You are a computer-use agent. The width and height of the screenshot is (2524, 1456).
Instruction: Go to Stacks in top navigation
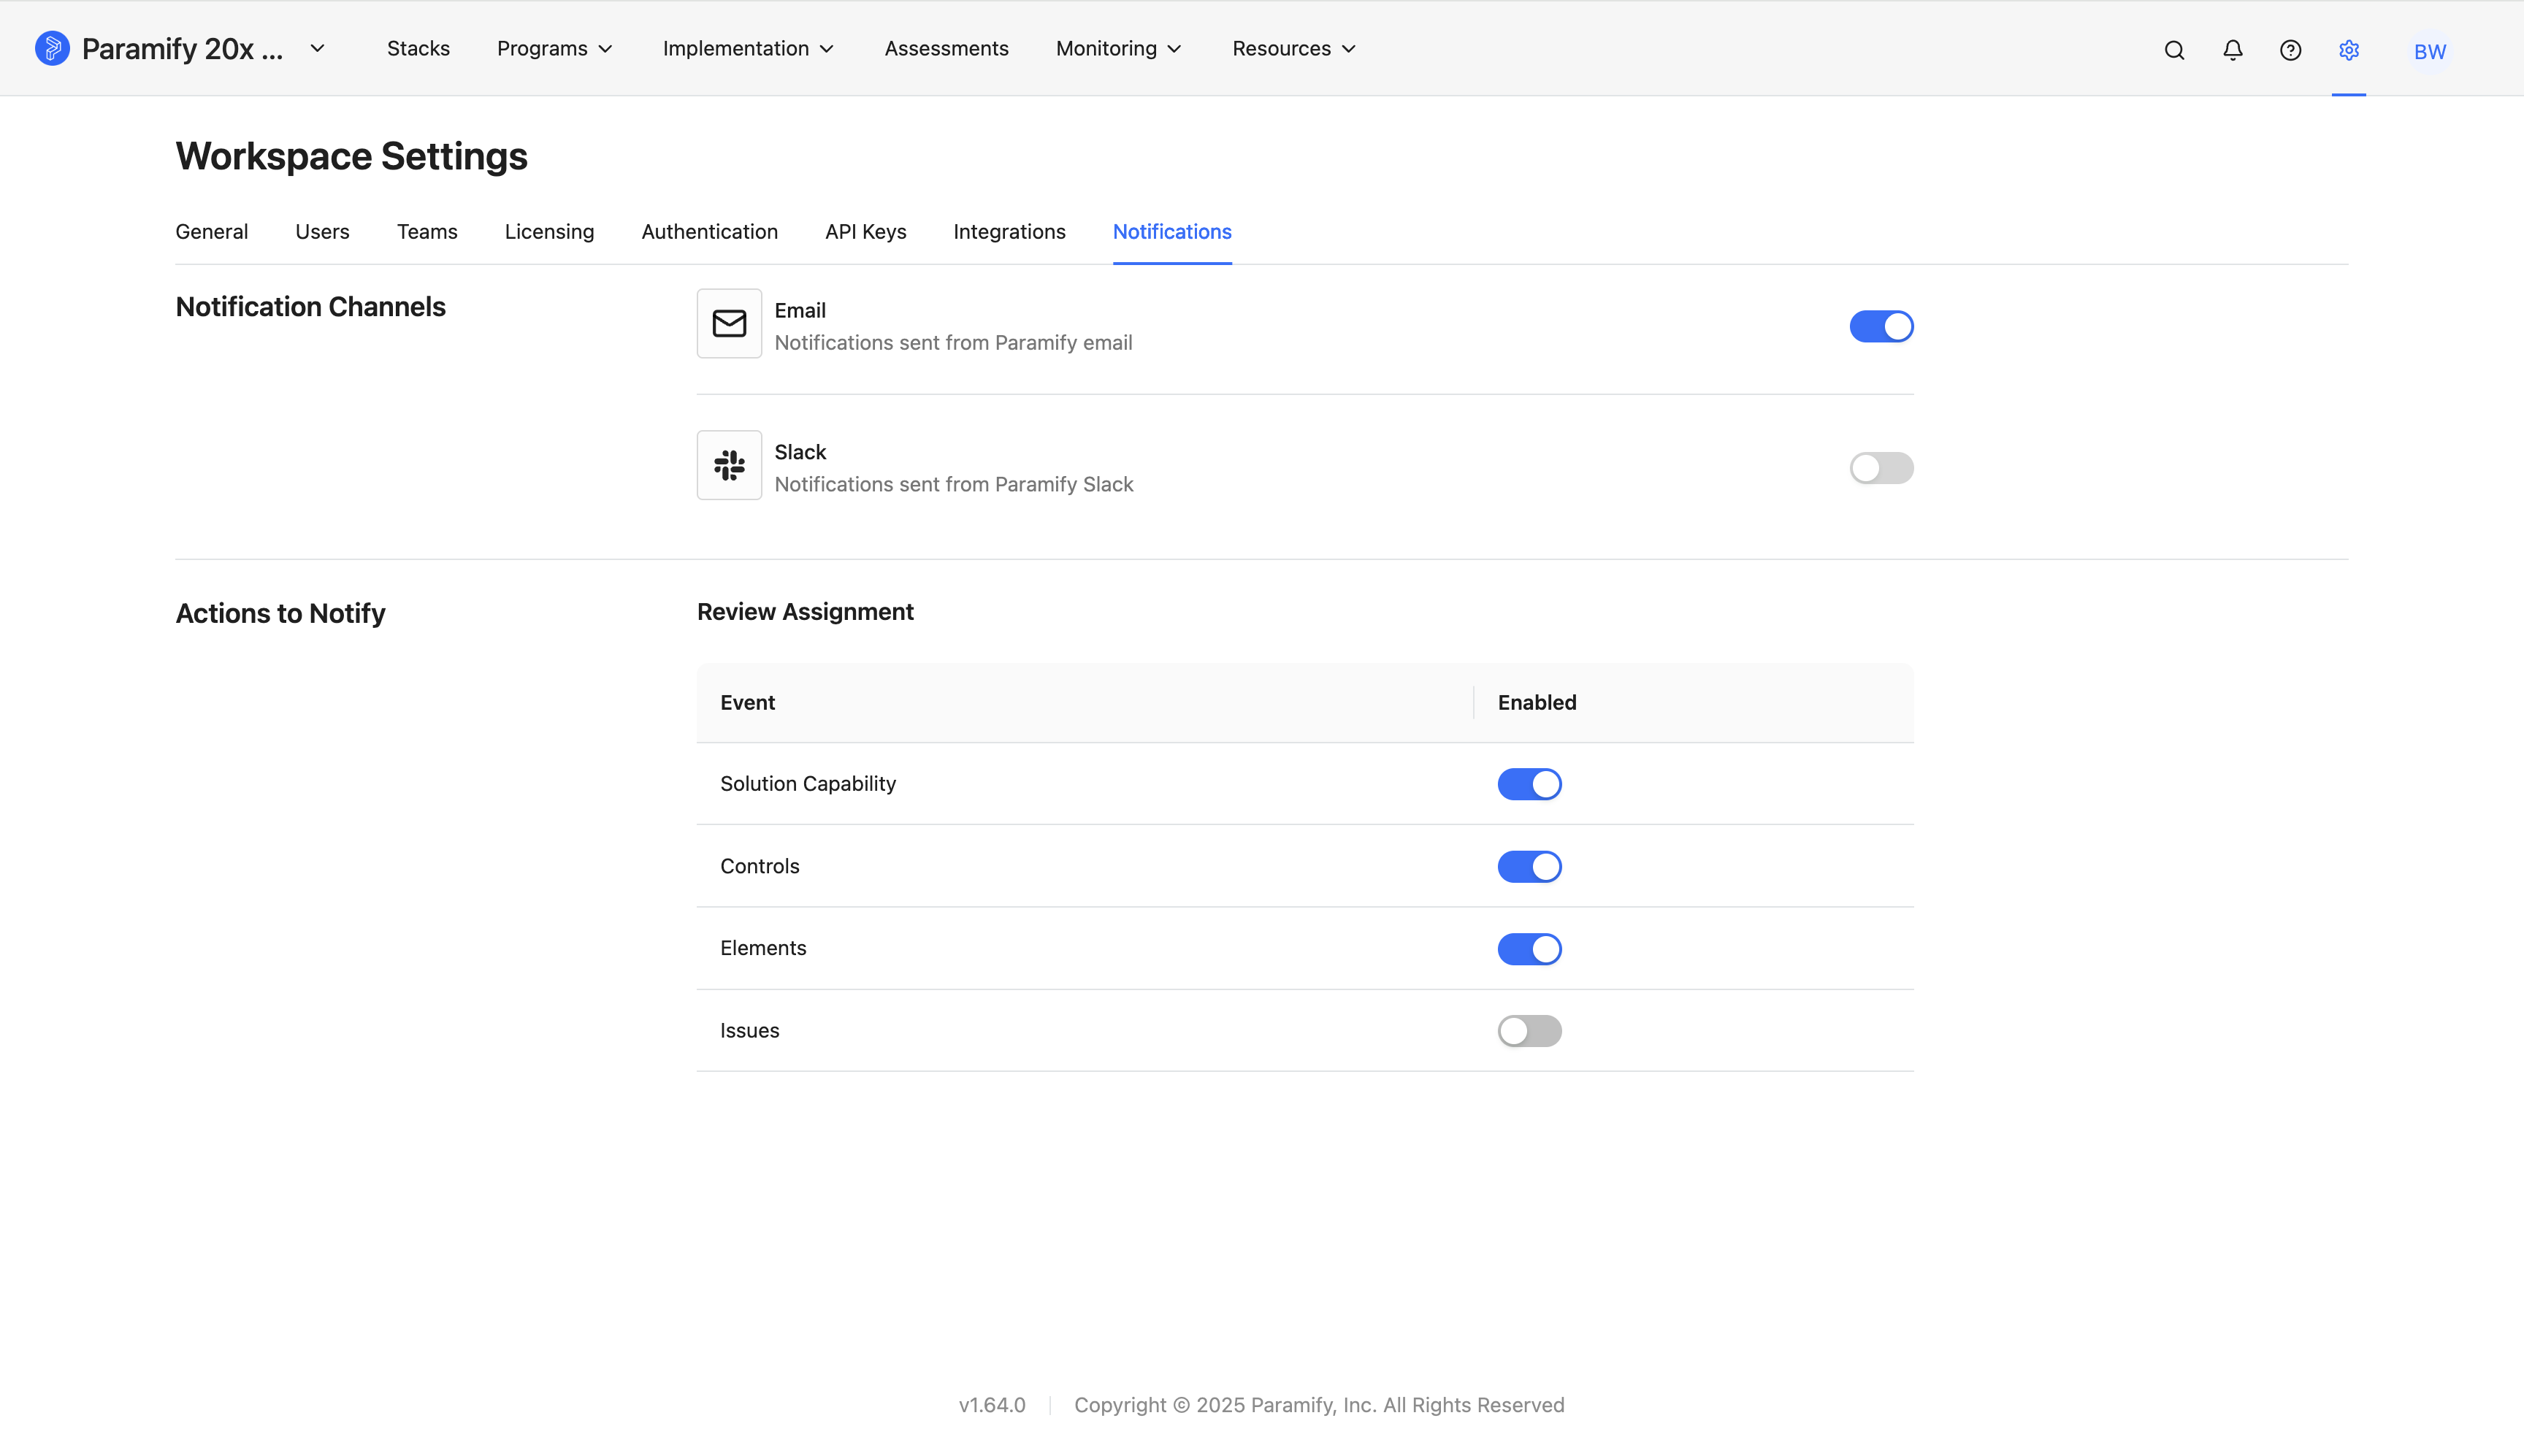tap(418, 48)
